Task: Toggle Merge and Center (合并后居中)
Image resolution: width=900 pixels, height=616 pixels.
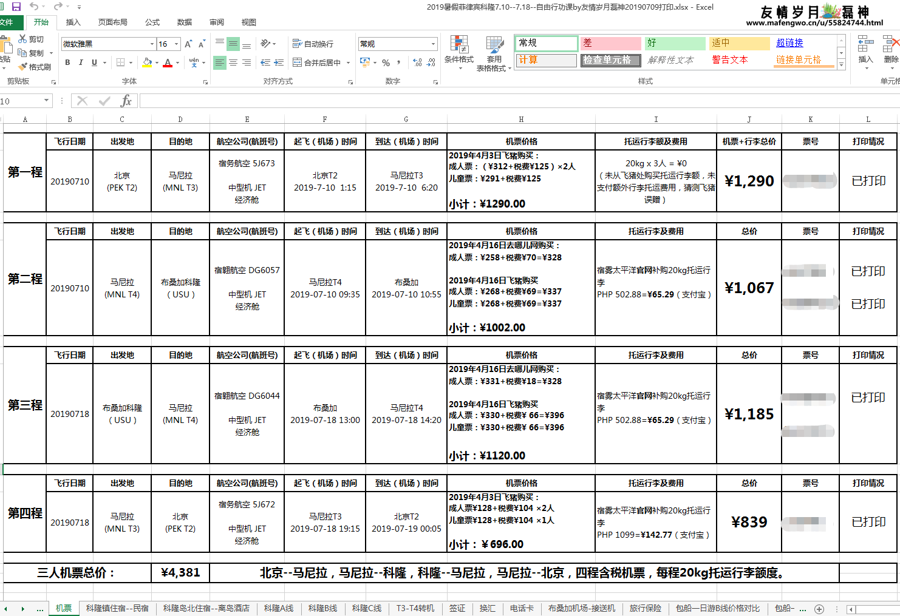Action: pos(317,63)
